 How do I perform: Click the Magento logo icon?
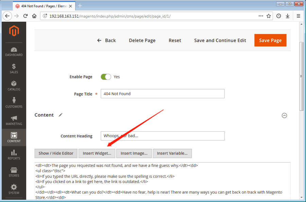[x=14, y=31]
